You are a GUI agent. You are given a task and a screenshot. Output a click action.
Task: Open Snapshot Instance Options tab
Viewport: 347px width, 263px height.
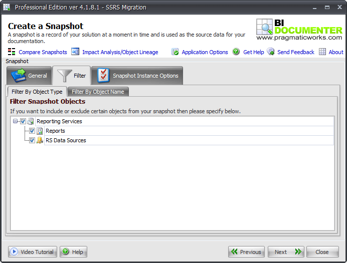137,76
